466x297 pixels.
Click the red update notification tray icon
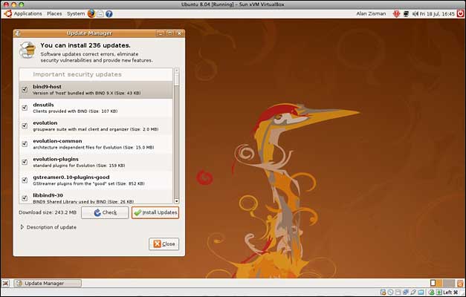[397, 13]
